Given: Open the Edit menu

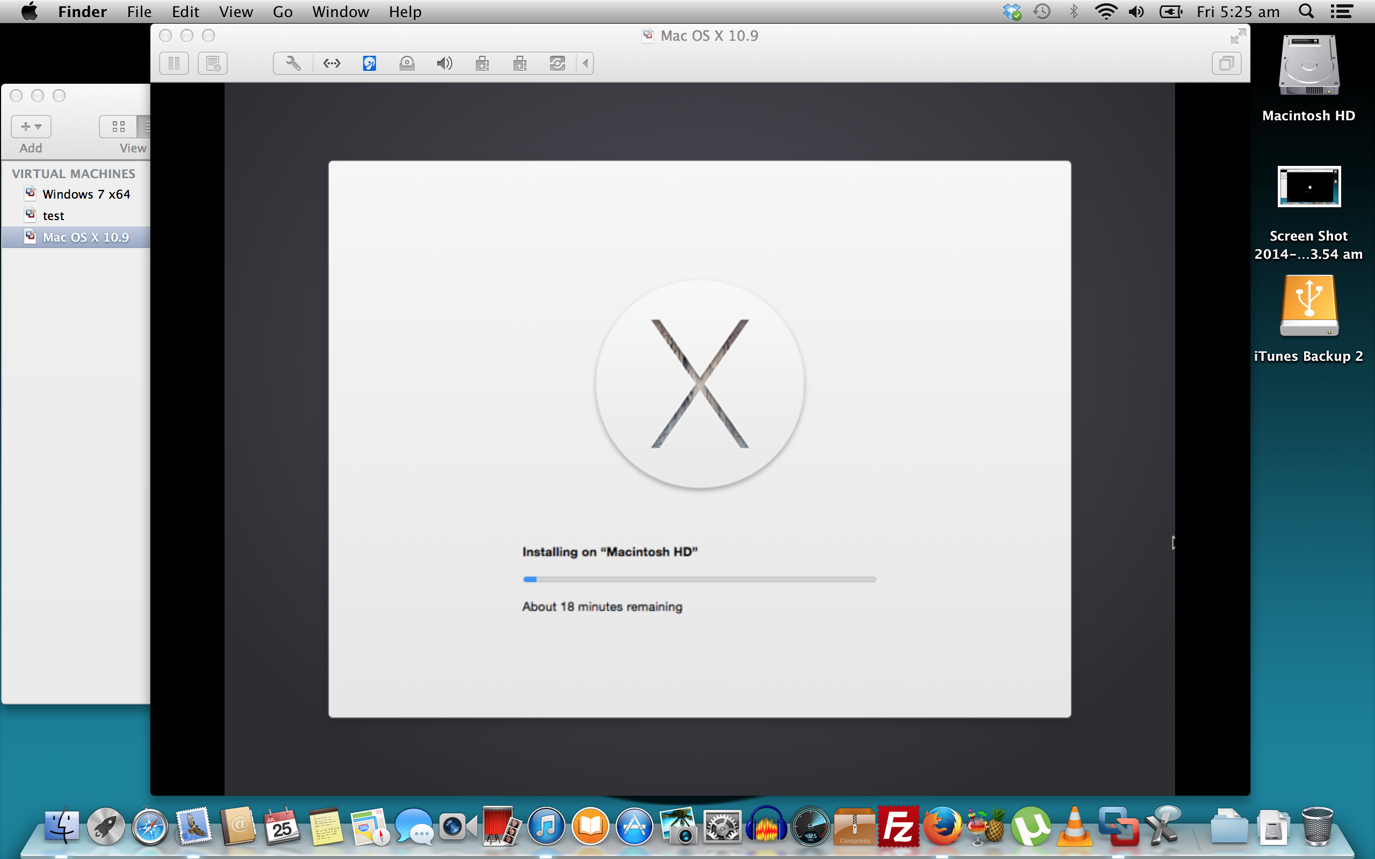Looking at the screenshot, I should 185,11.
